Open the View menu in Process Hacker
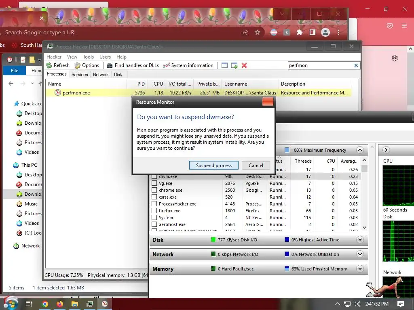Image resolution: width=414 pixels, height=310 pixels. pyautogui.click(x=72, y=57)
